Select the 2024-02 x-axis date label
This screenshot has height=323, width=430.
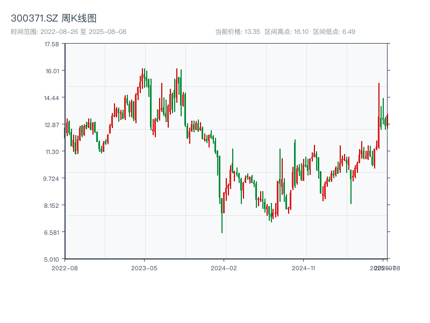pos(224,268)
